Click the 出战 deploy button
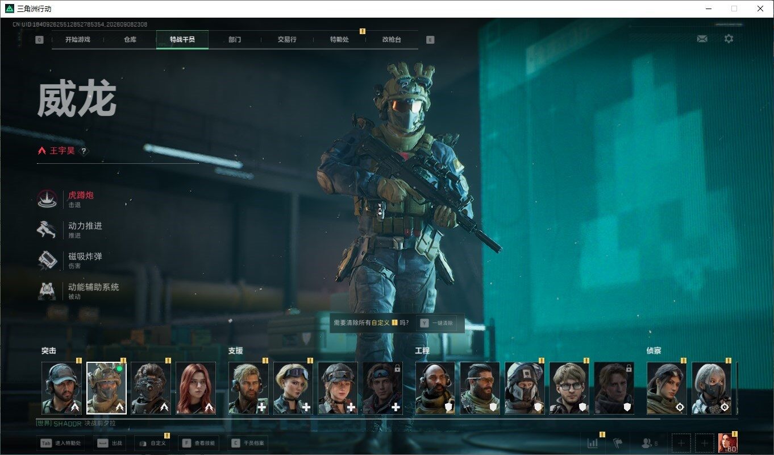Screen dimensions: 774x455 click(x=110, y=443)
